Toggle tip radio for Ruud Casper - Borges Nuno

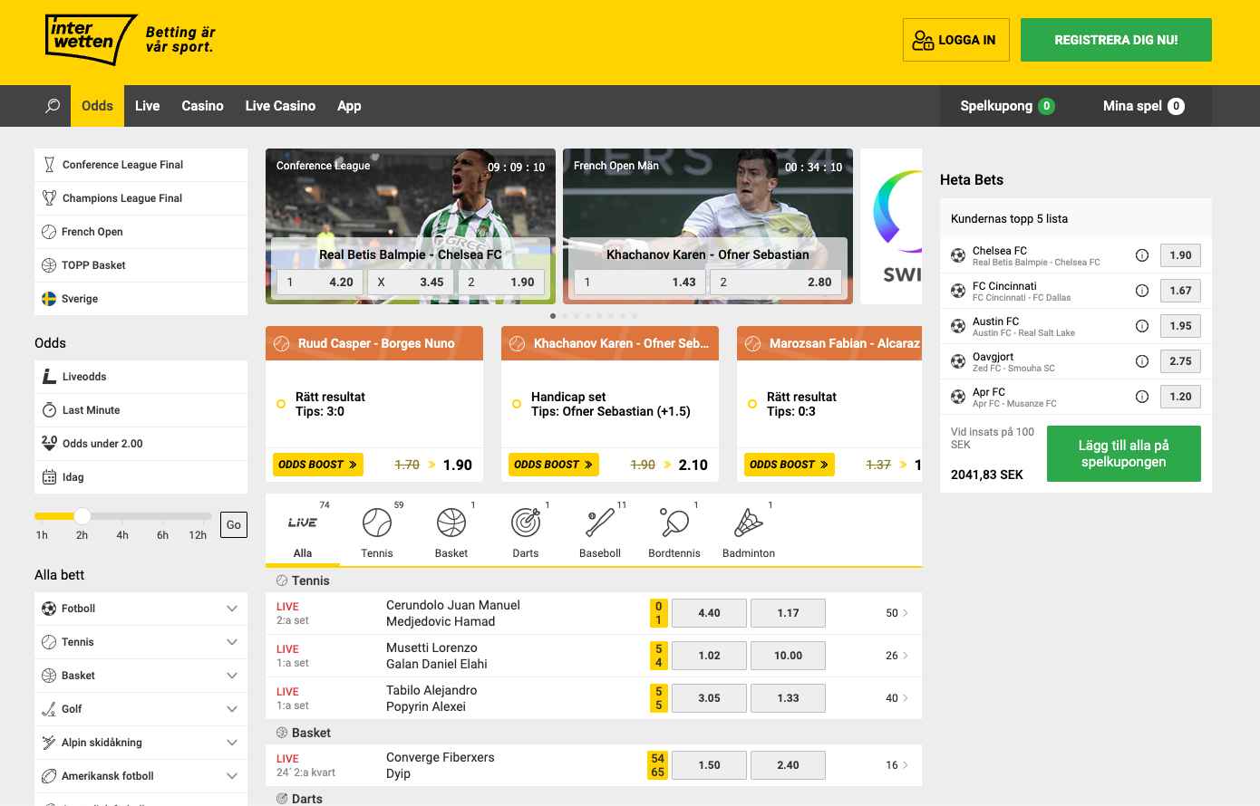[x=281, y=404]
